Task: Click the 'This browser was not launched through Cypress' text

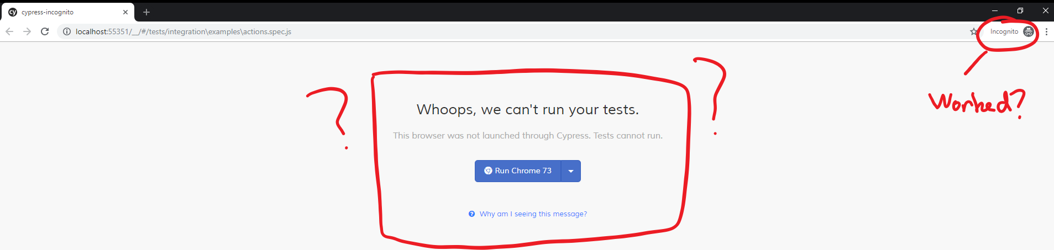Action: click(x=528, y=136)
